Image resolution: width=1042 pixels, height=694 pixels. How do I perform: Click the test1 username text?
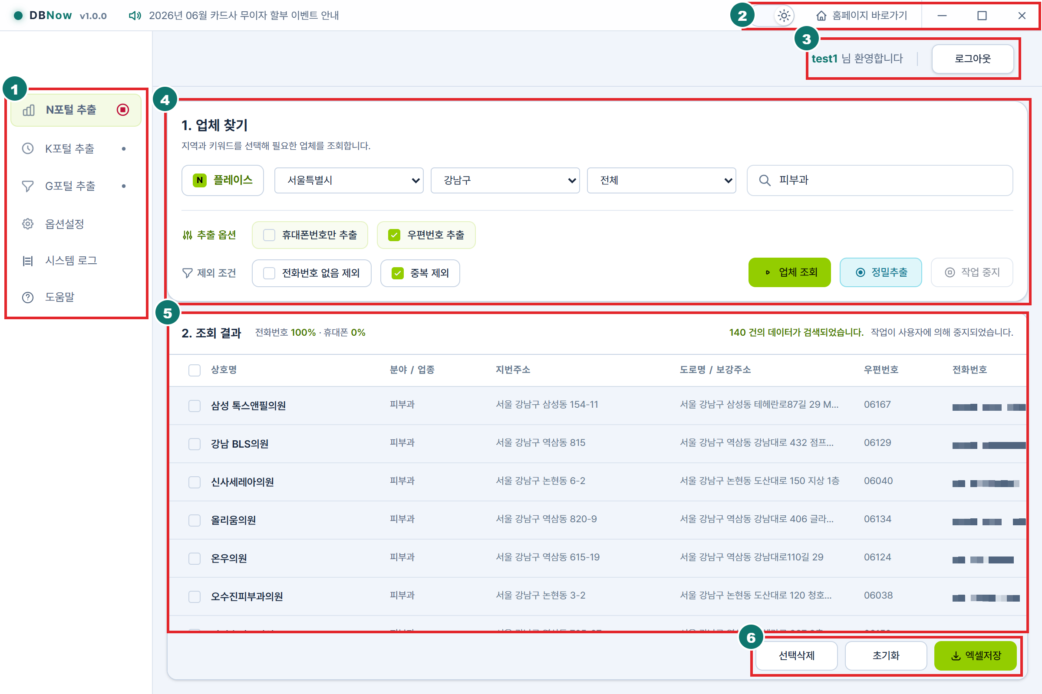(x=824, y=59)
